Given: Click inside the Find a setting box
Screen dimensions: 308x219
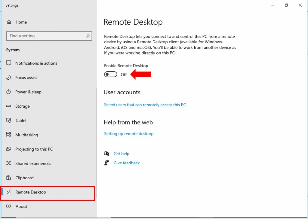Looking at the screenshot, I should pos(45,36).
